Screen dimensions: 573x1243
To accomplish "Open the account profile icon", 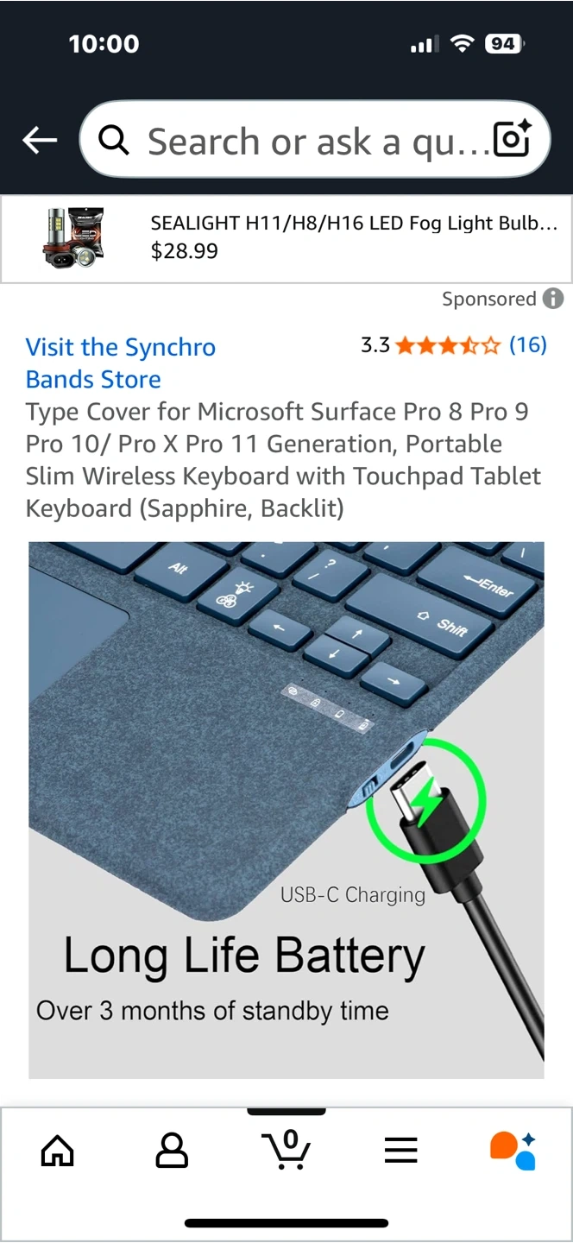I will click(x=172, y=1150).
